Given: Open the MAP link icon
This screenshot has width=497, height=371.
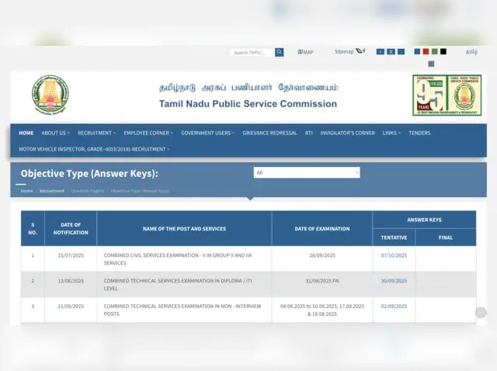Looking at the screenshot, I should (306, 52).
